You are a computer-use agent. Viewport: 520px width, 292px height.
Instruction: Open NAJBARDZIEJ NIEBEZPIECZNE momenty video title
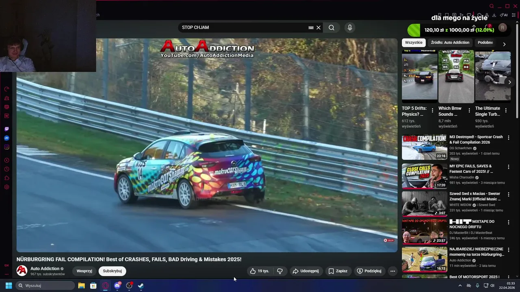(477, 252)
